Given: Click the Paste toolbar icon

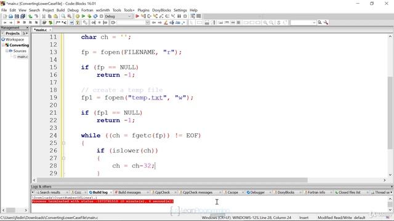Looking at the screenshot, I should point(56,17).
